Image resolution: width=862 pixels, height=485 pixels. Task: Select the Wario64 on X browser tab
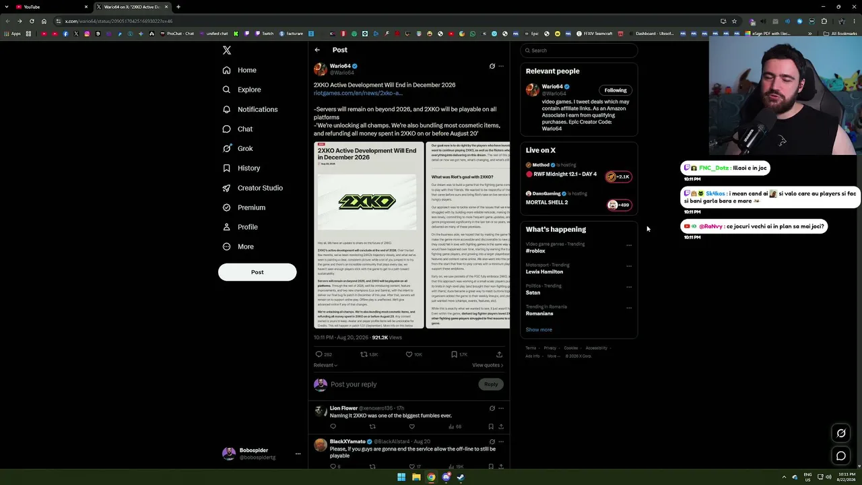click(x=132, y=7)
